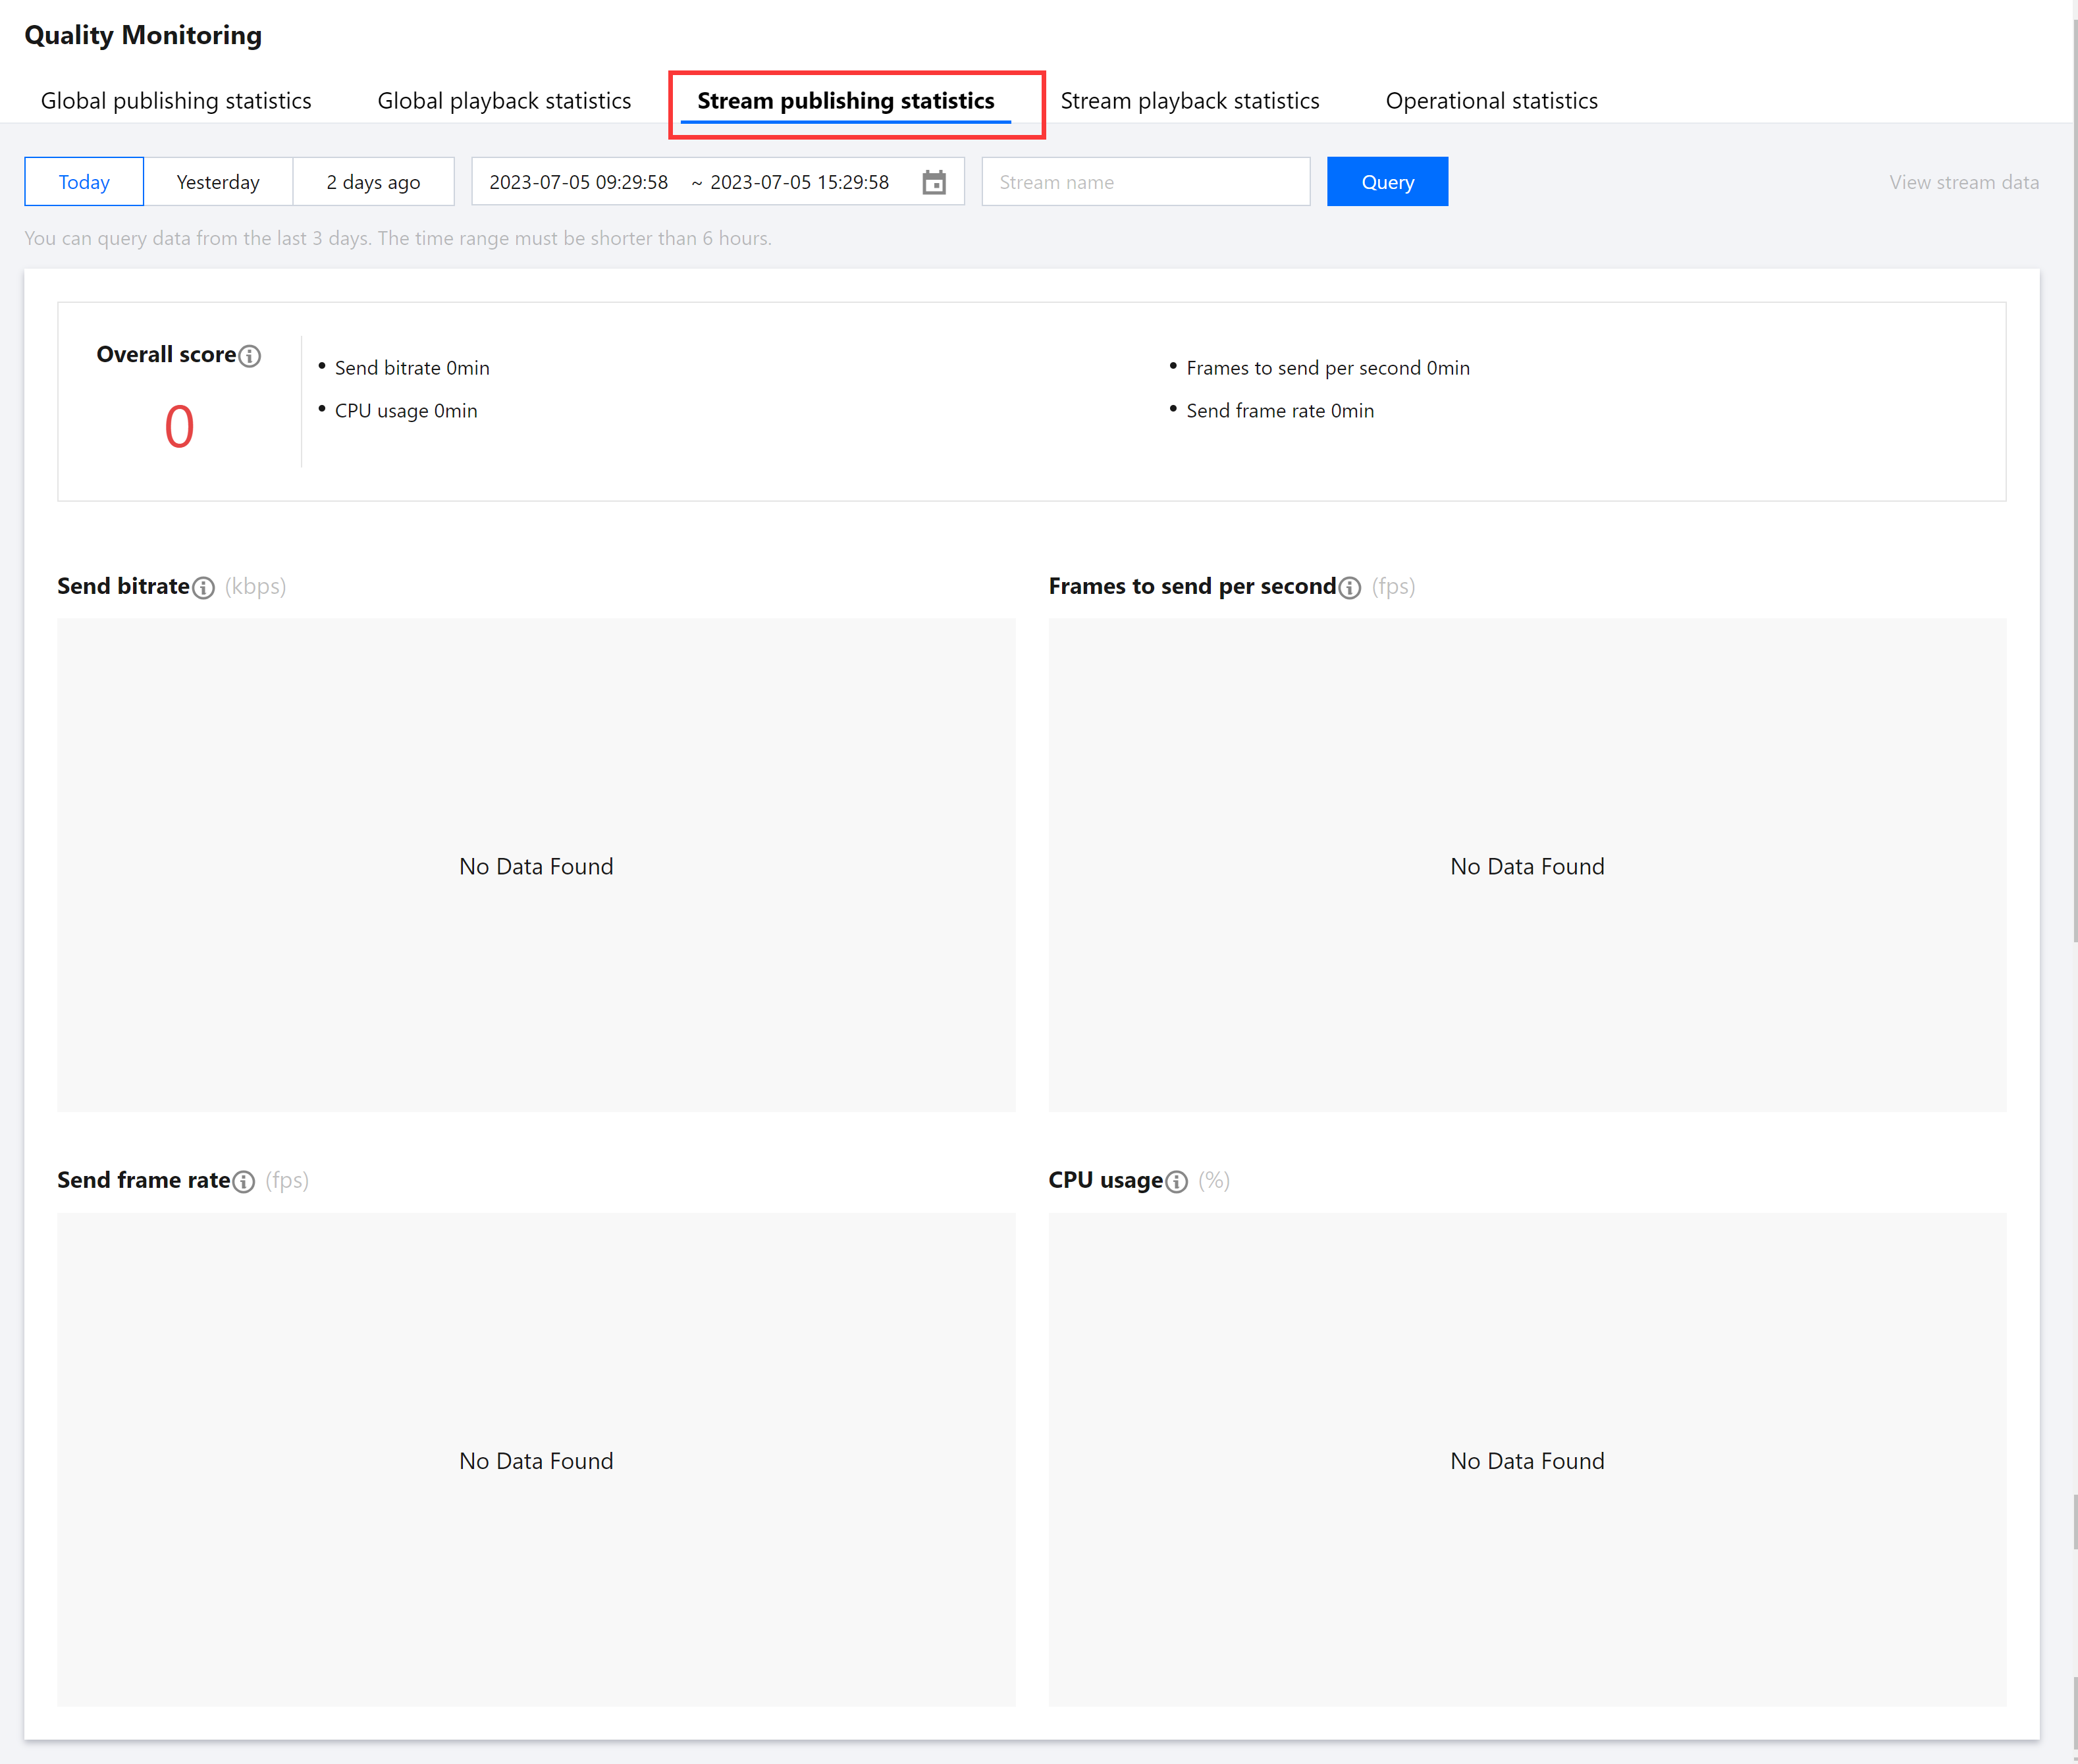This screenshot has height=1764, width=2078.
Task: Select the Yesterday time filter
Action: pyautogui.click(x=218, y=182)
